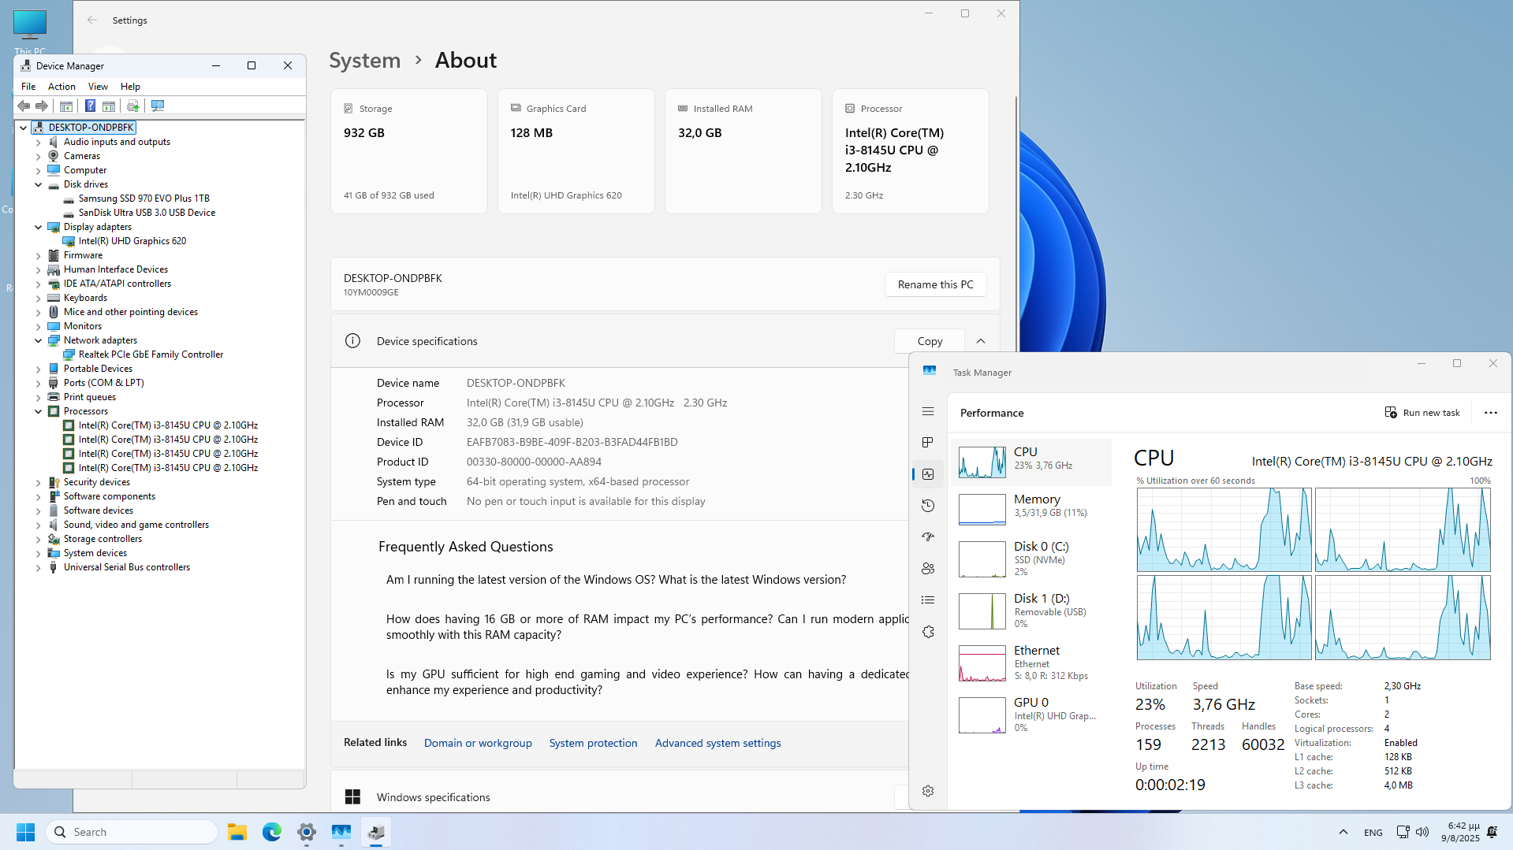Collapse Device specifications section chevron
1513x850 pixels.
(x=981, y=341)
